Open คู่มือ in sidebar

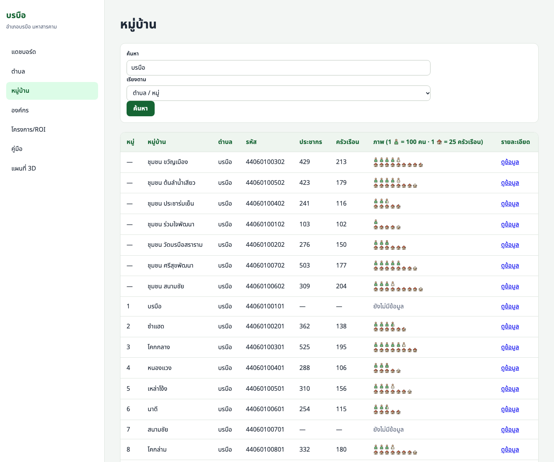pos(52,149)
